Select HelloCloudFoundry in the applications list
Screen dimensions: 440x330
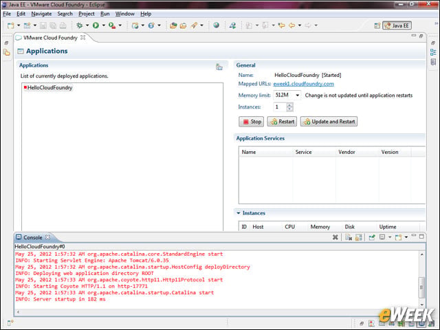pos(49,88)
